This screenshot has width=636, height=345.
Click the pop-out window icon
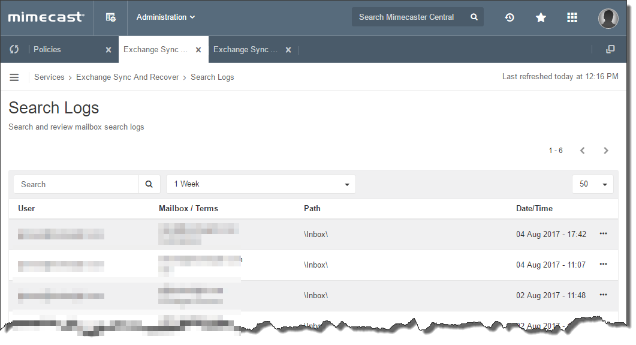pos(610,50)
